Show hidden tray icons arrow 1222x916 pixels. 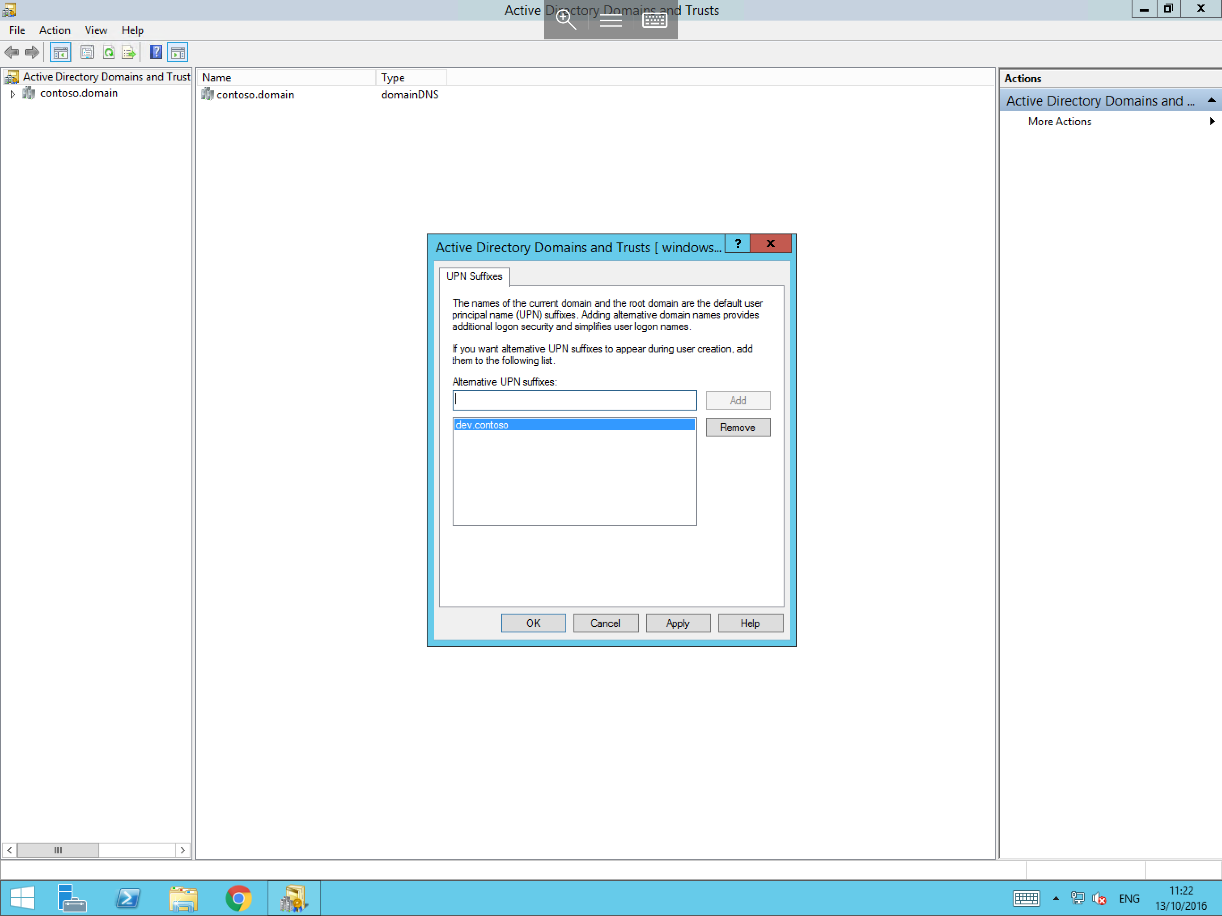pyautogui.click(x=1056, y=898)
